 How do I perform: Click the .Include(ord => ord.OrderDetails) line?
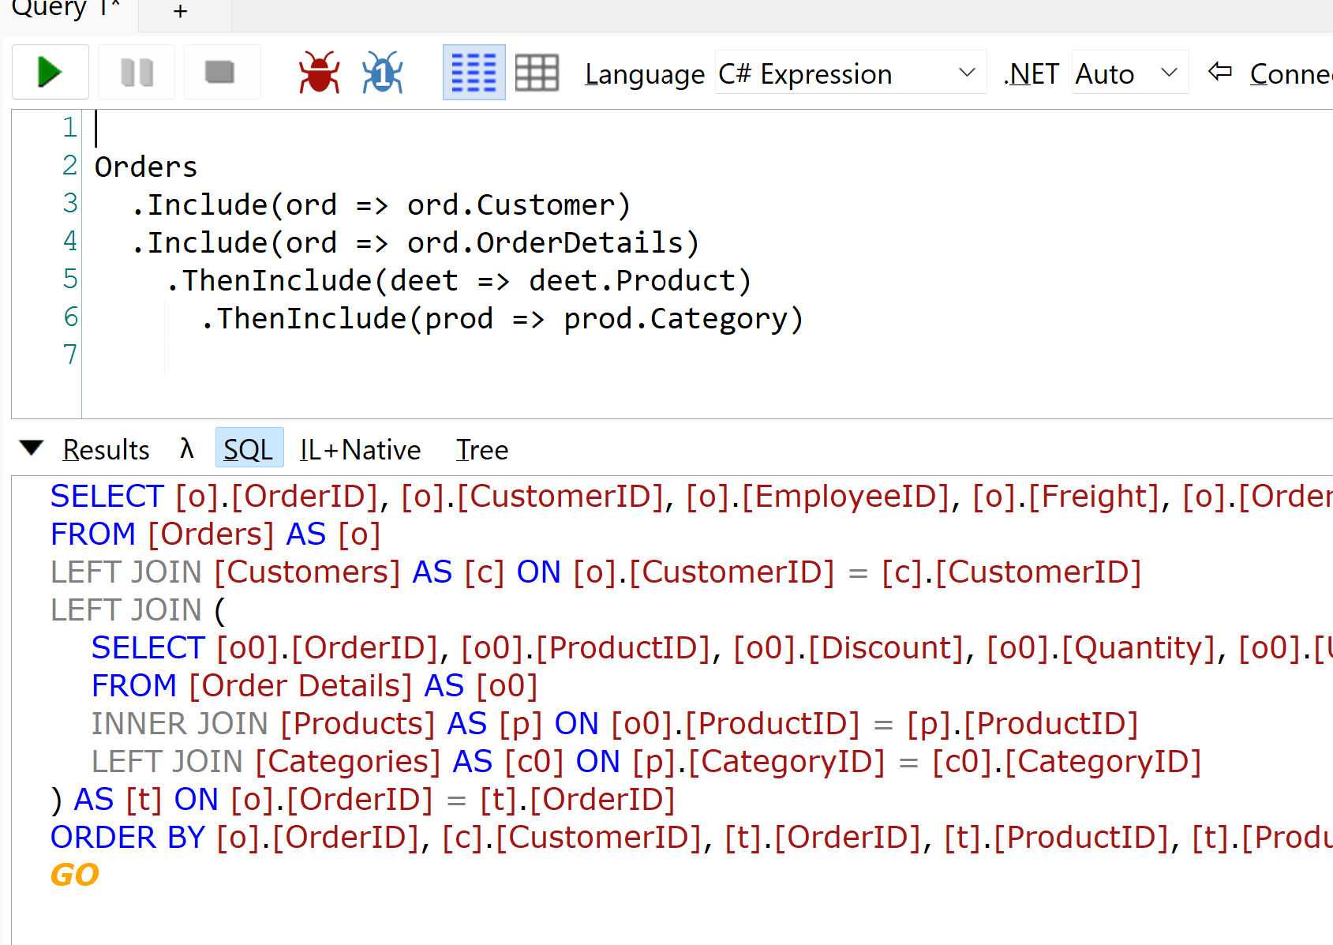pos(415,242)
